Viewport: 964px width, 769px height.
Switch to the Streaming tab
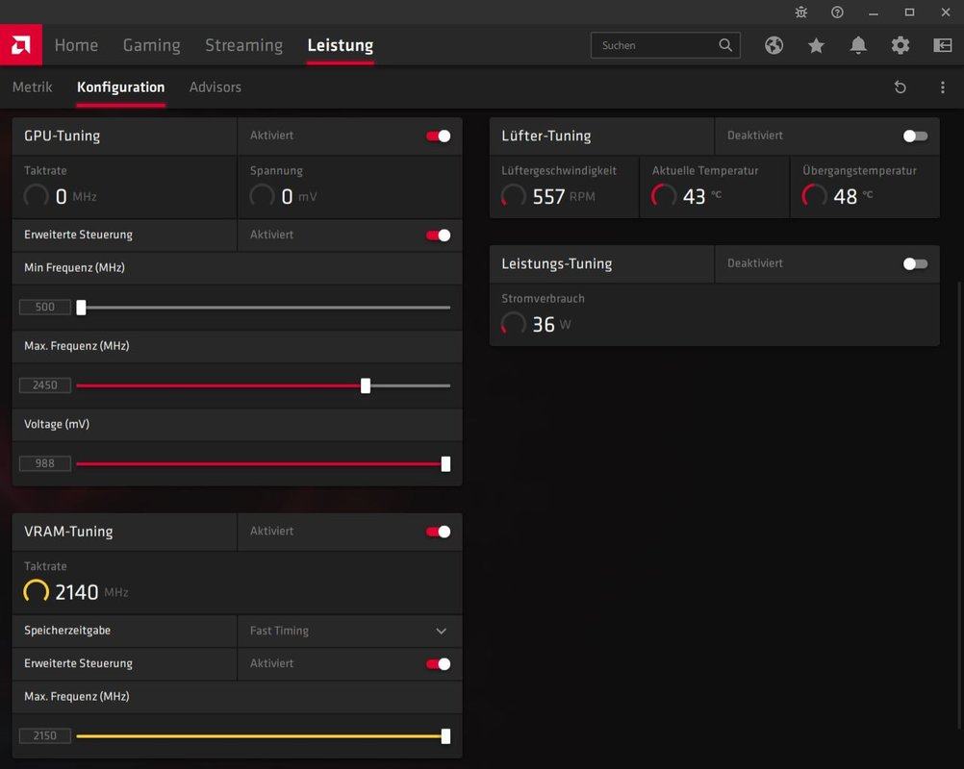(244, 45)
